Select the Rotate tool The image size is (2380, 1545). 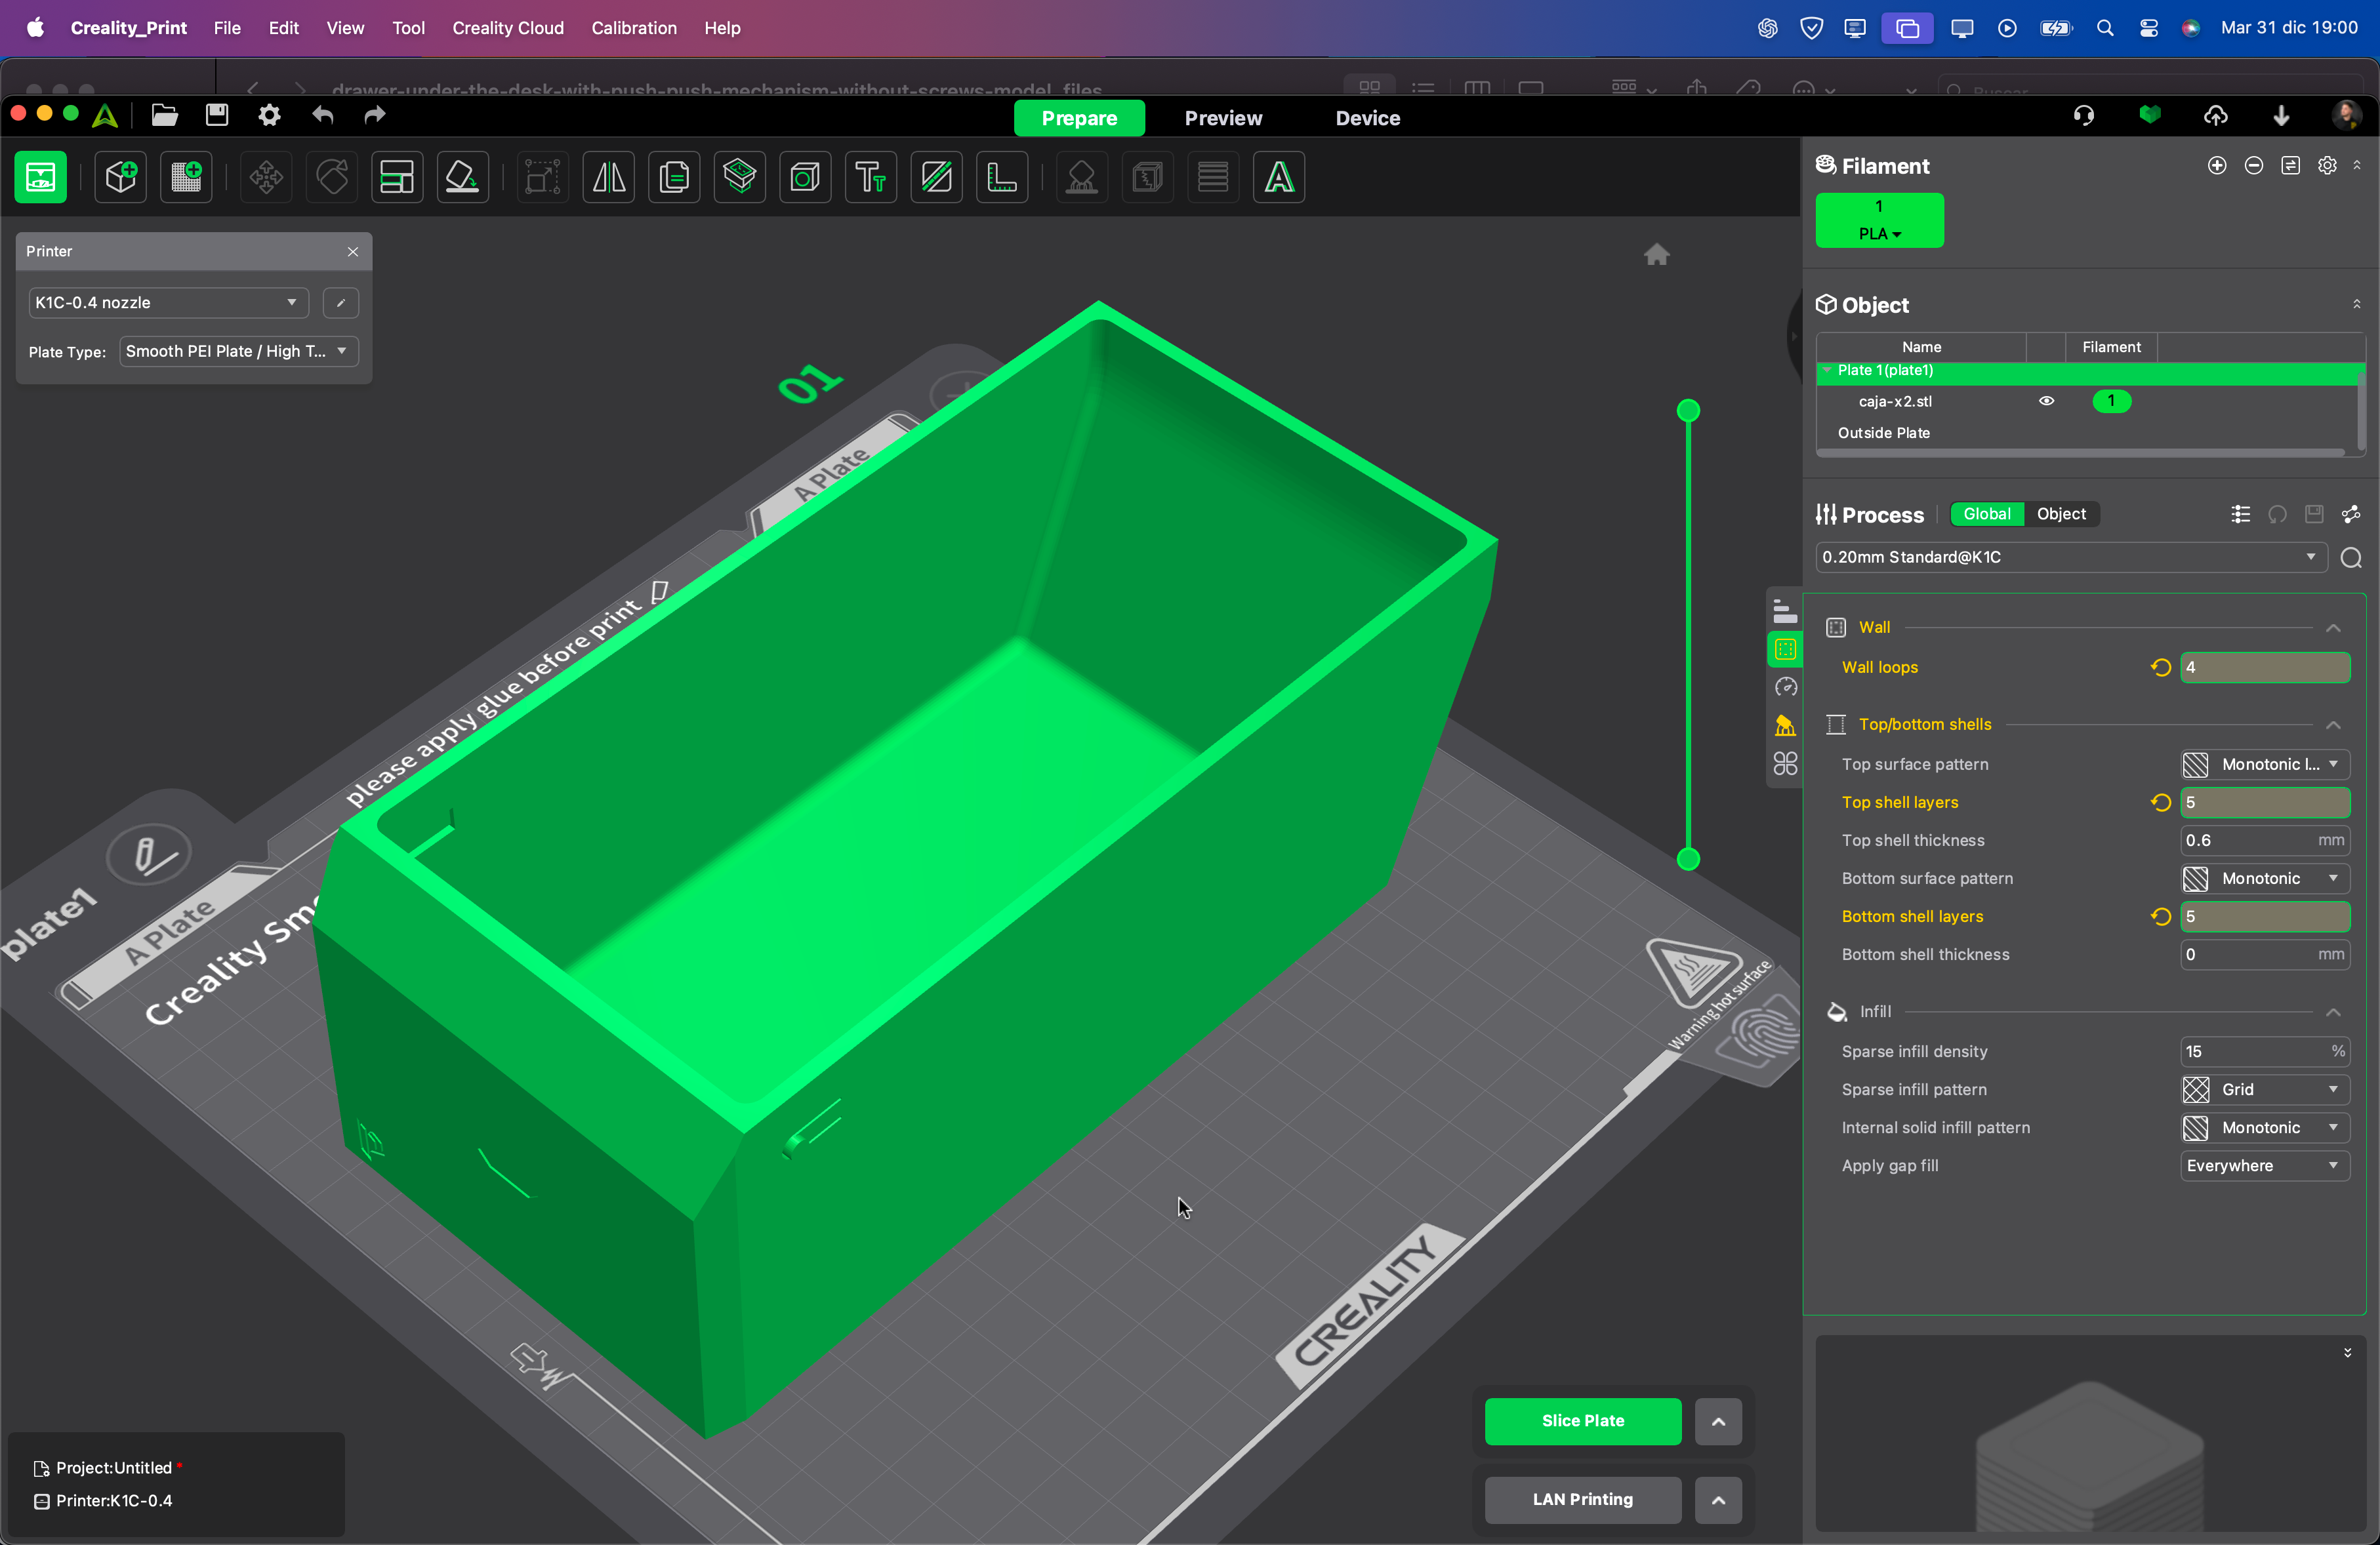[331, 177]
